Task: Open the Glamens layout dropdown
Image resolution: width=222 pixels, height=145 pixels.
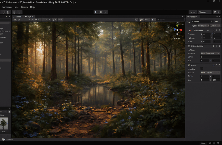Action: [204, 12]
